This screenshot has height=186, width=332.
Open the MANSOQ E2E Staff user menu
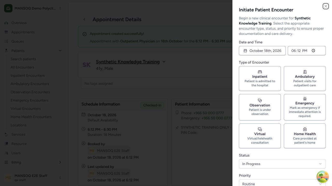(34, 178)
